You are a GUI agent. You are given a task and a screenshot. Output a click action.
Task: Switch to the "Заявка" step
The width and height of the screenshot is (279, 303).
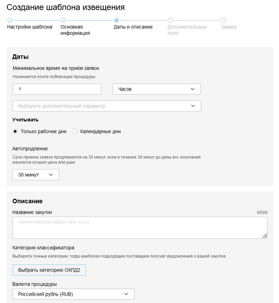point(229,27)
